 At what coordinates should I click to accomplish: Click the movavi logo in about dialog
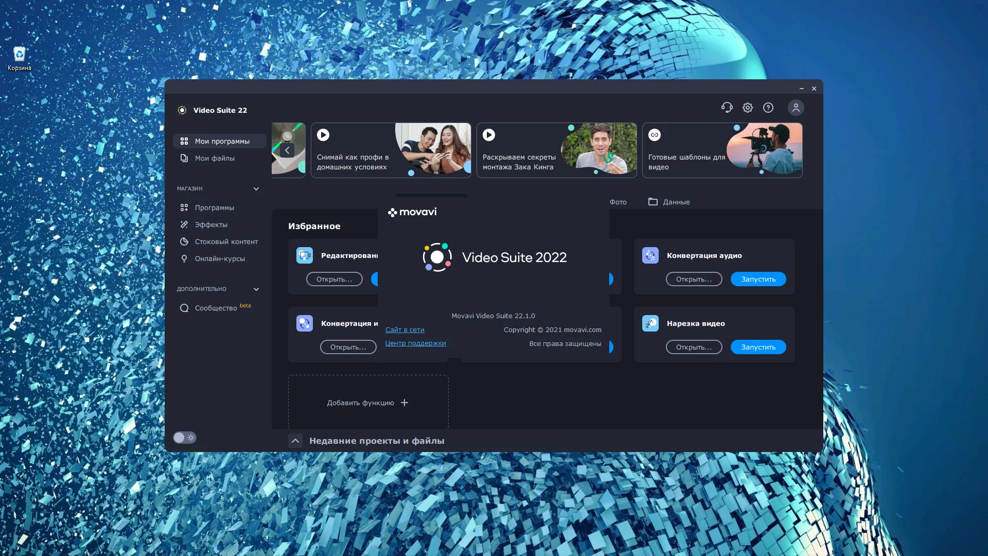(412, 212)
